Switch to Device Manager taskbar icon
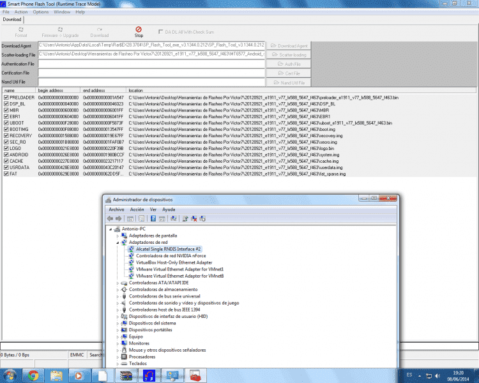Screen dimensions: 479x383 click(x=172, y=375)
